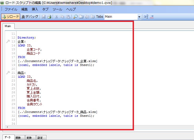Click LOAD ID on line 22
Image resolution: width=194 pixels, height=140 pixels.
[25, 77]
